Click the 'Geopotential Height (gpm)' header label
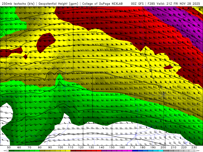 58,4
